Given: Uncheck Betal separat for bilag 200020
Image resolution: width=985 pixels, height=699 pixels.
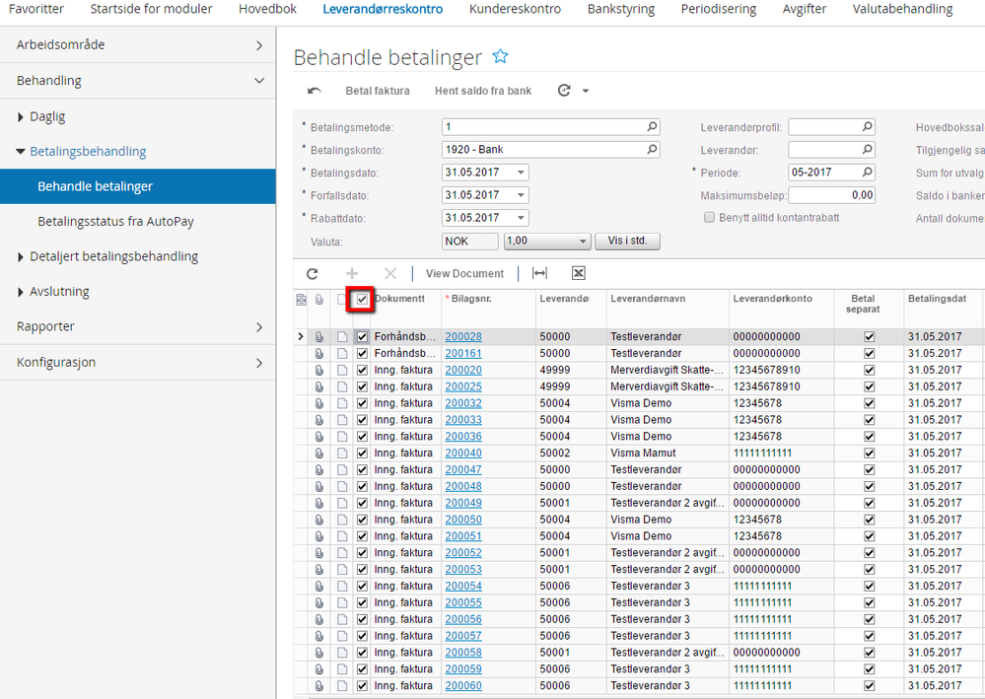Looking at the screenshot, I should (869, 371).
